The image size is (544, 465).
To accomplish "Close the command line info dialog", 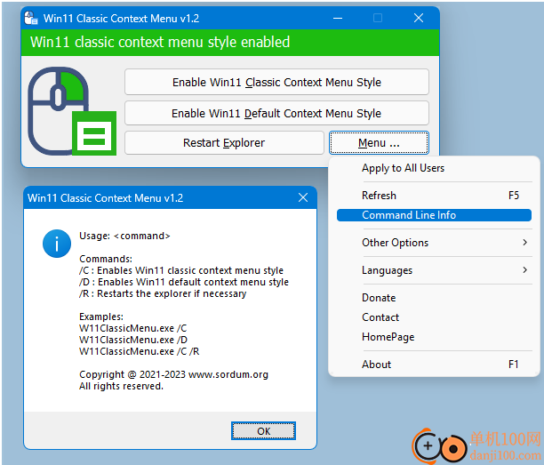I will tap(303, 197).
